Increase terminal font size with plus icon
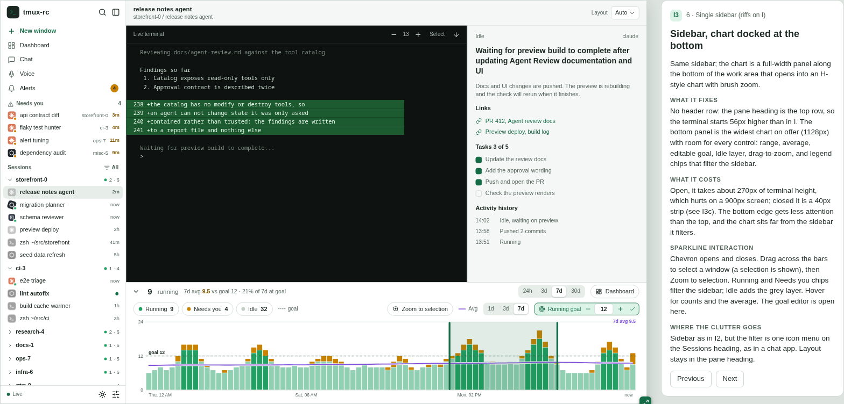 click(x=418, y=34)
